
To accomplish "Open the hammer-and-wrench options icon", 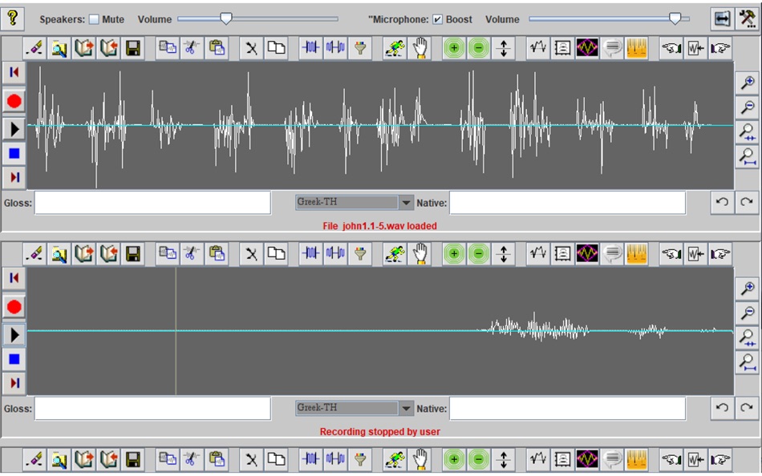I will click(747, 19).
